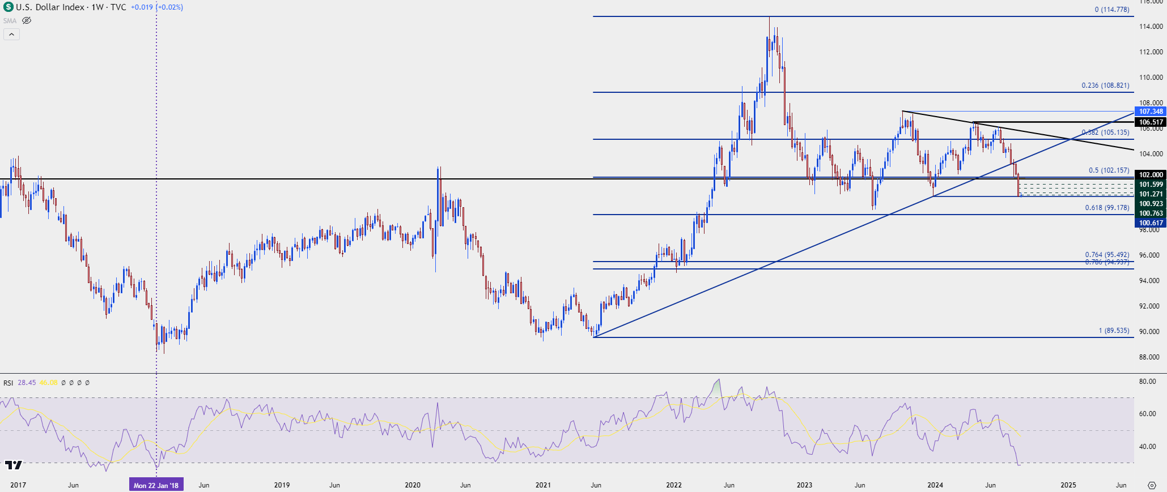Viewport: 1167px width, 492px height.
Task: Click the 2020 label on time axis
Action: [x=413, y=485]
